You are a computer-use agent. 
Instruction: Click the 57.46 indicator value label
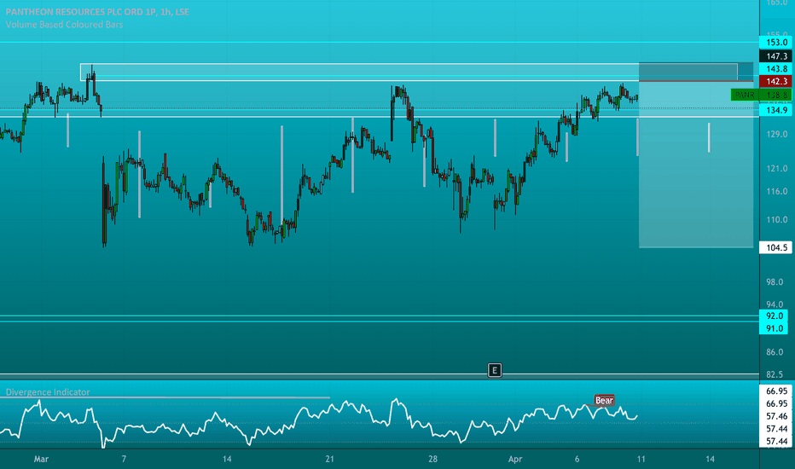[x=776, y=416]
